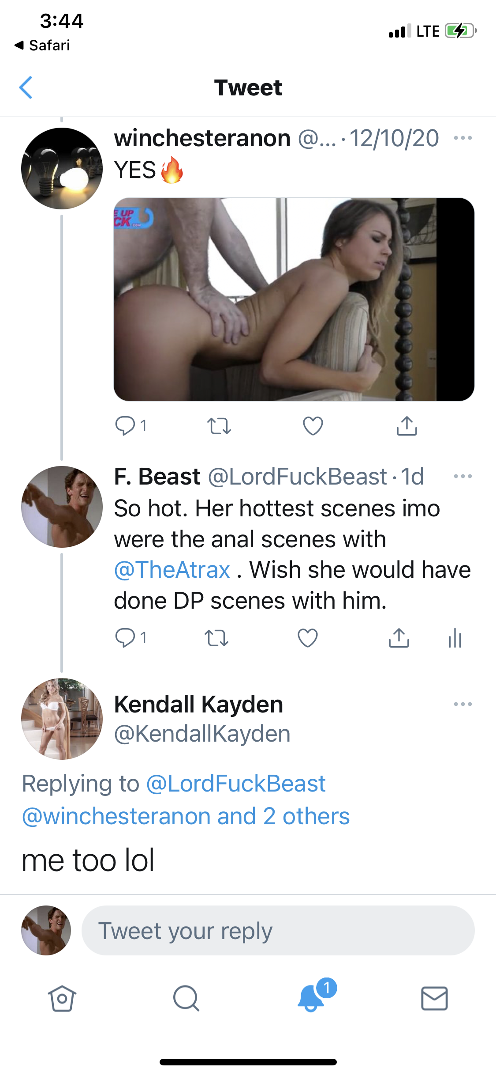Return to Safari via the status bar
This screenshot has width=496, height=1076.
coord(42,45)
